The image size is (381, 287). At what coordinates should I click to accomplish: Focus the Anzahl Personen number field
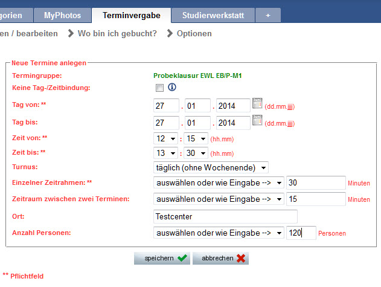point(301,233)
